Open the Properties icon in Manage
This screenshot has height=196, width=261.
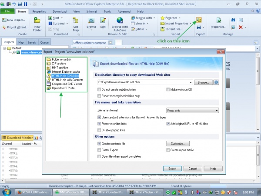point(218,20)
